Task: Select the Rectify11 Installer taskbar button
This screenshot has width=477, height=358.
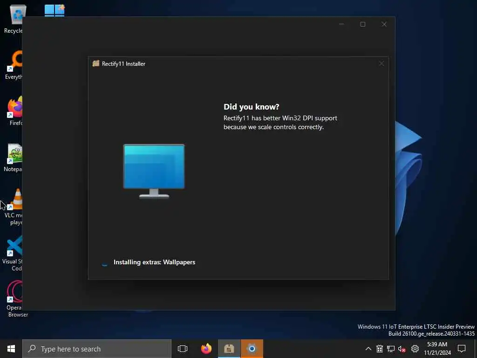Action: coord(229,349)
